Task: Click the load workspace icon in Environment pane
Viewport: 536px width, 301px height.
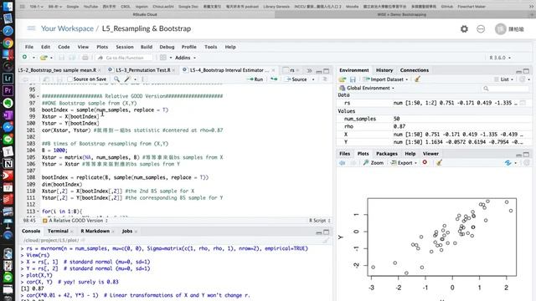Action: point(343,79)
